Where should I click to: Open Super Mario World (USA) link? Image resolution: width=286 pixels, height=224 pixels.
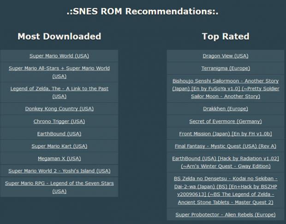point(59,56)
